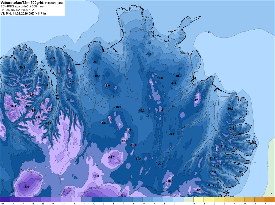Click the -10.2 temperature label
The image size is (275, 205).
point(141,110)
